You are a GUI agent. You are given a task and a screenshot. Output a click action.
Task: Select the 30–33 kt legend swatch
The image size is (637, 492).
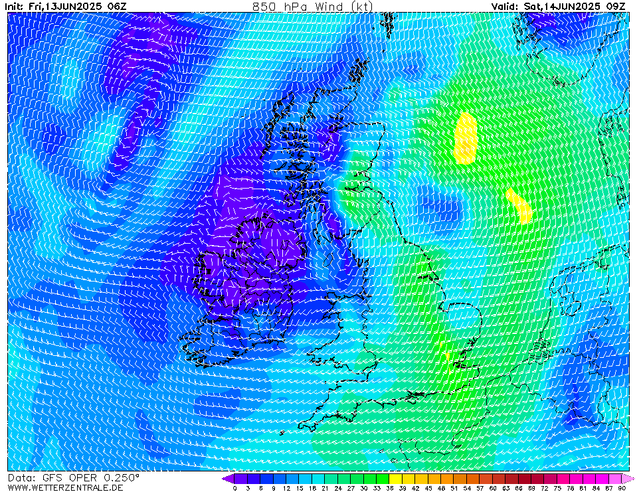370,479
